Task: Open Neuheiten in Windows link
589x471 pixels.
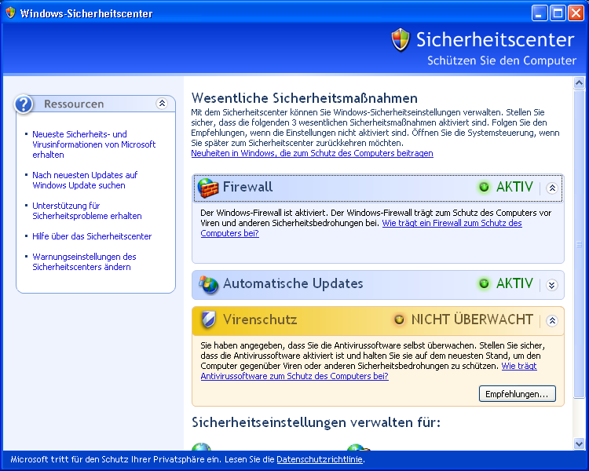Action: click(x=312, y=153)
